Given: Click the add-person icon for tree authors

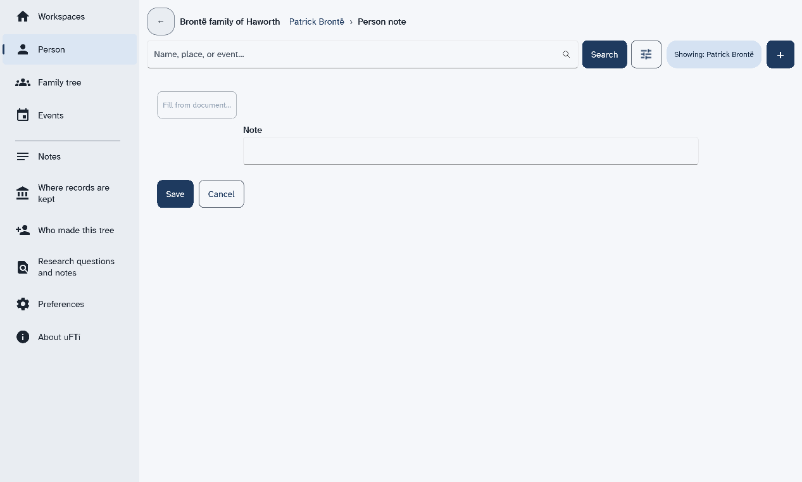Looking at the screenshot, I should point(23,230).
